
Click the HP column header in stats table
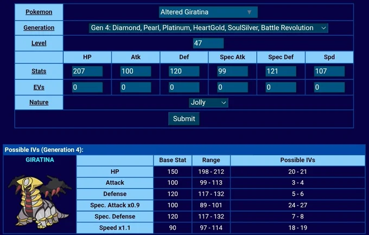(x=87, y=57)
